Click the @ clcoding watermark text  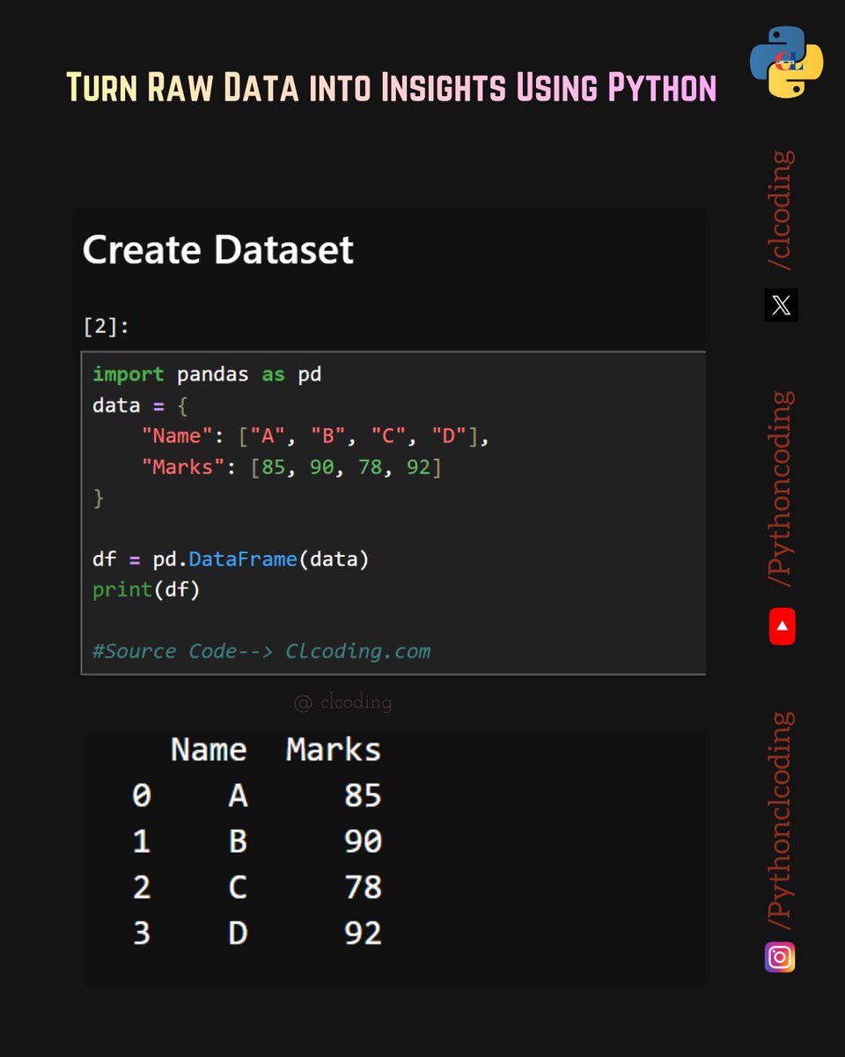tap(343, 702)
